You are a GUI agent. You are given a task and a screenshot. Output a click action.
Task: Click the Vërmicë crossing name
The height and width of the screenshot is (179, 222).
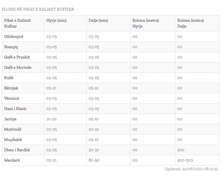pyautogui.click(x=11, y=99)
